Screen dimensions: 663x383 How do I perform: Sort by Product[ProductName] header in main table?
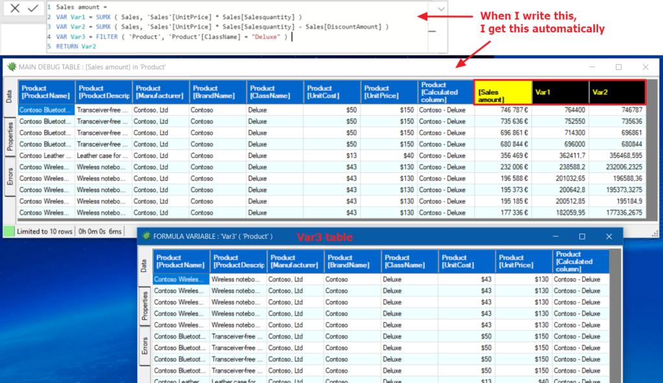pos(47,92)
